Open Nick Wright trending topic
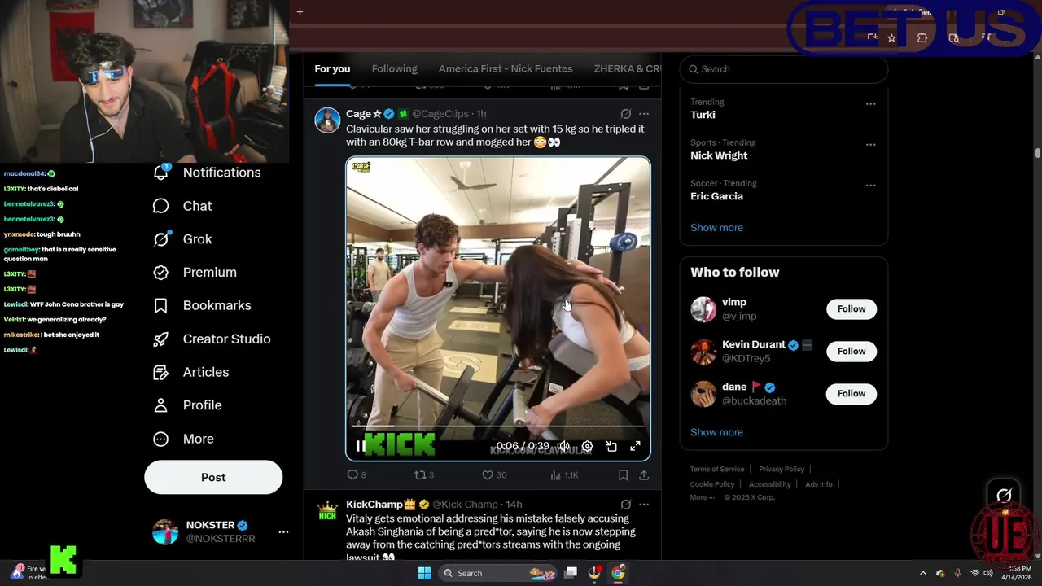This screenshot has width=1042, height=586. point(719,155)
